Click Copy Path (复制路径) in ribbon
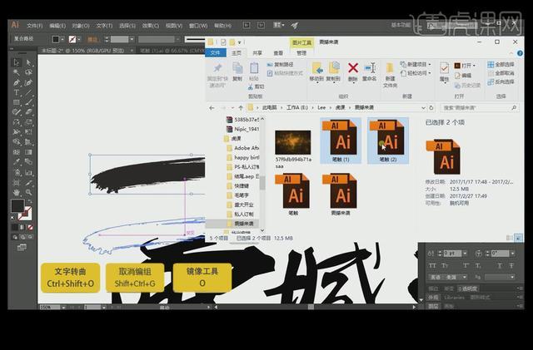 pos(283,64)
